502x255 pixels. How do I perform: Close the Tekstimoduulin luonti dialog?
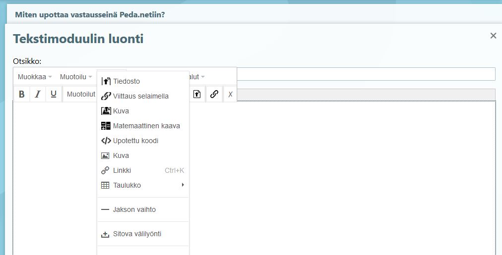493,36
